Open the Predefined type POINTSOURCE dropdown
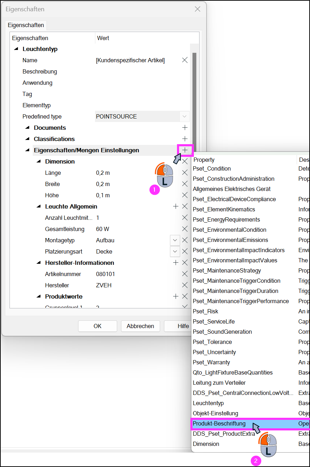The image size is (310, 467). (185, 116)
